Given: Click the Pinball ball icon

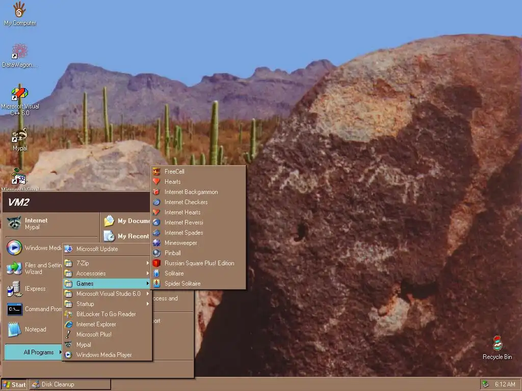Looking at the screenshot, I should (156, 253).
